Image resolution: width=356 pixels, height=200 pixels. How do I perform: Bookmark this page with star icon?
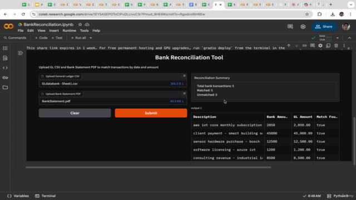307,14
